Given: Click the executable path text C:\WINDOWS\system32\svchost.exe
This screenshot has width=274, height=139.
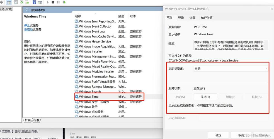Looking at the screenshot, I should [203, 60].
